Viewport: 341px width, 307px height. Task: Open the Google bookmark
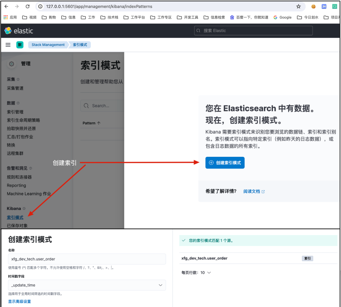tap(283, 17)
